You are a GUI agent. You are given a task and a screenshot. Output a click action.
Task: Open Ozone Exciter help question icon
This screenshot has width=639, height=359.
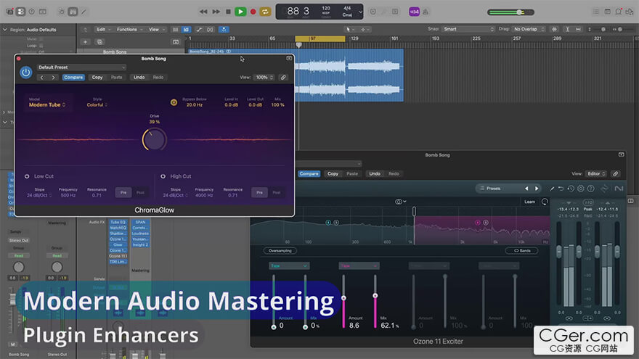590,189
